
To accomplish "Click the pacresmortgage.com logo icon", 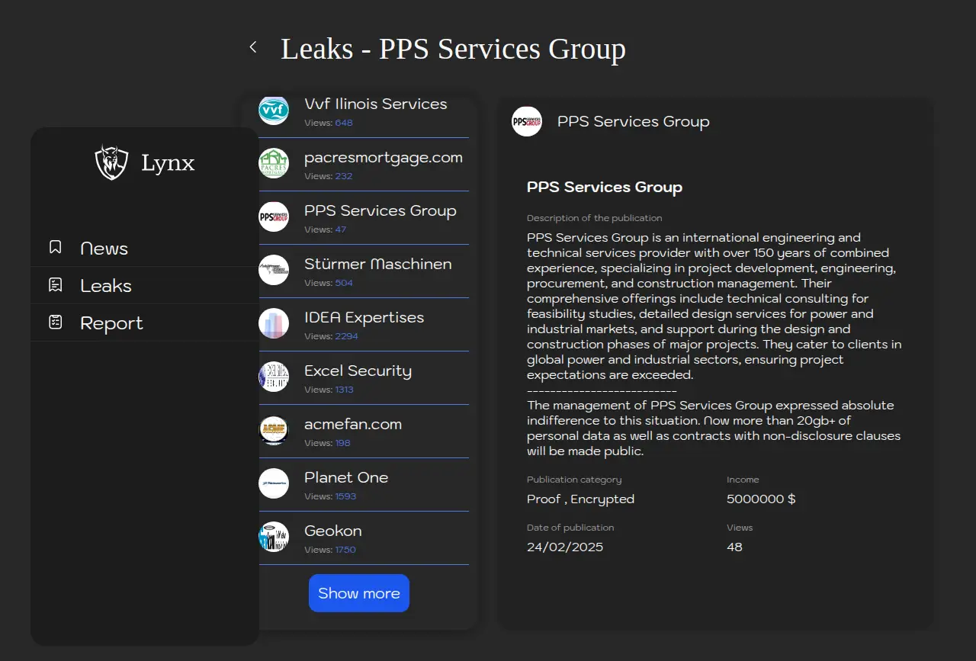I will (x=274, y=163).
